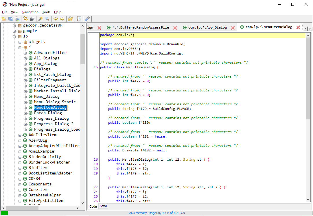Switch to the Smali tab
The height and width of the screenshot is (216, 313).
[103, 206]
